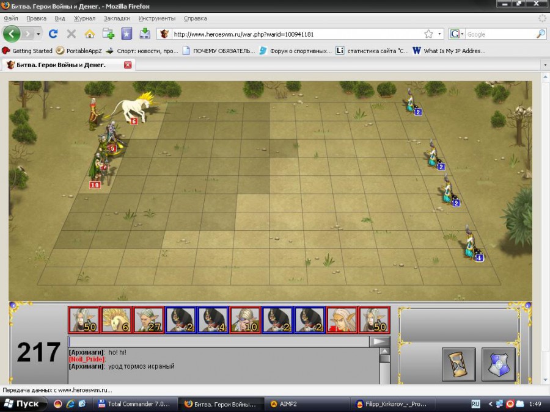This screenshot has width=550, height=412.
Task: Click the bookmarks star toolbar icon
Action: (127, 34)
